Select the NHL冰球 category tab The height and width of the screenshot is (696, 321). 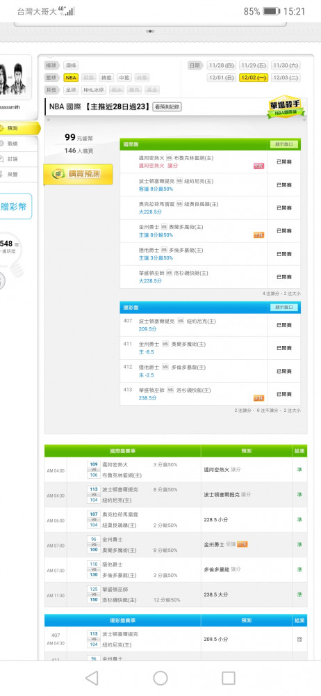tap(94, 90)
